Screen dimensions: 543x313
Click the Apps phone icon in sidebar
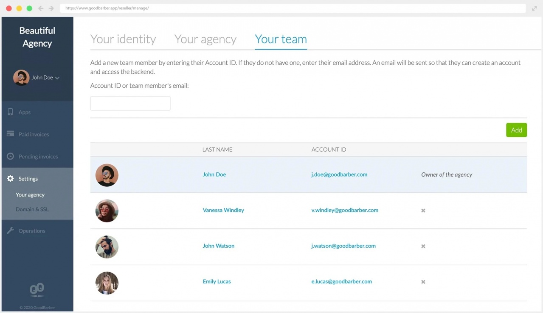[11, 112]
